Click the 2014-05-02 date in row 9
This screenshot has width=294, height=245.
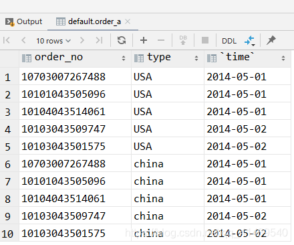(x=247, y=216)
